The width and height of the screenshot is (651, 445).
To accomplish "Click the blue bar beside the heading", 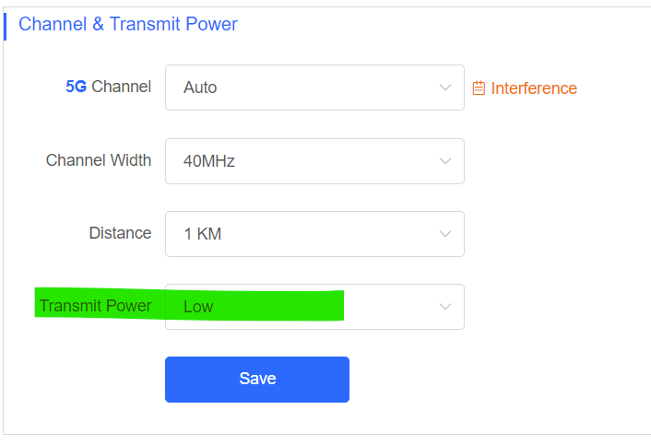I will [6, 24].
